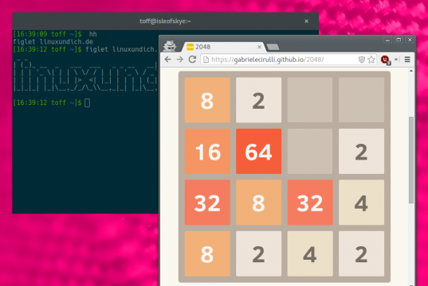Viewport: 428px width, 286px height.
Task: Click the 4 tile in the bottom row
Action: click(310, 253)
